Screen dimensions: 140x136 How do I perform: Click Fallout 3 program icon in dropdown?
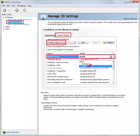point(48,43)
